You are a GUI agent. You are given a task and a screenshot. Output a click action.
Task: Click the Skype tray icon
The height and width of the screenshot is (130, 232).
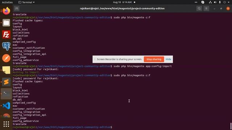coord(203,2)
